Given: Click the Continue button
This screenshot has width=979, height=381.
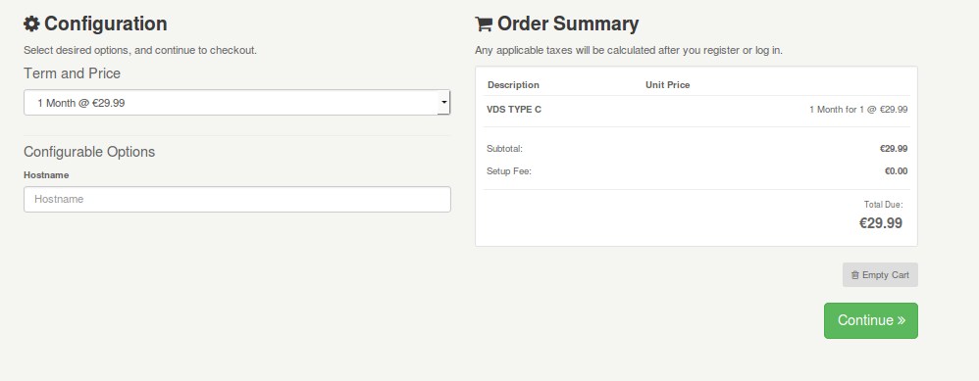Looking at the screenshot, I should (x=871, y=320).
